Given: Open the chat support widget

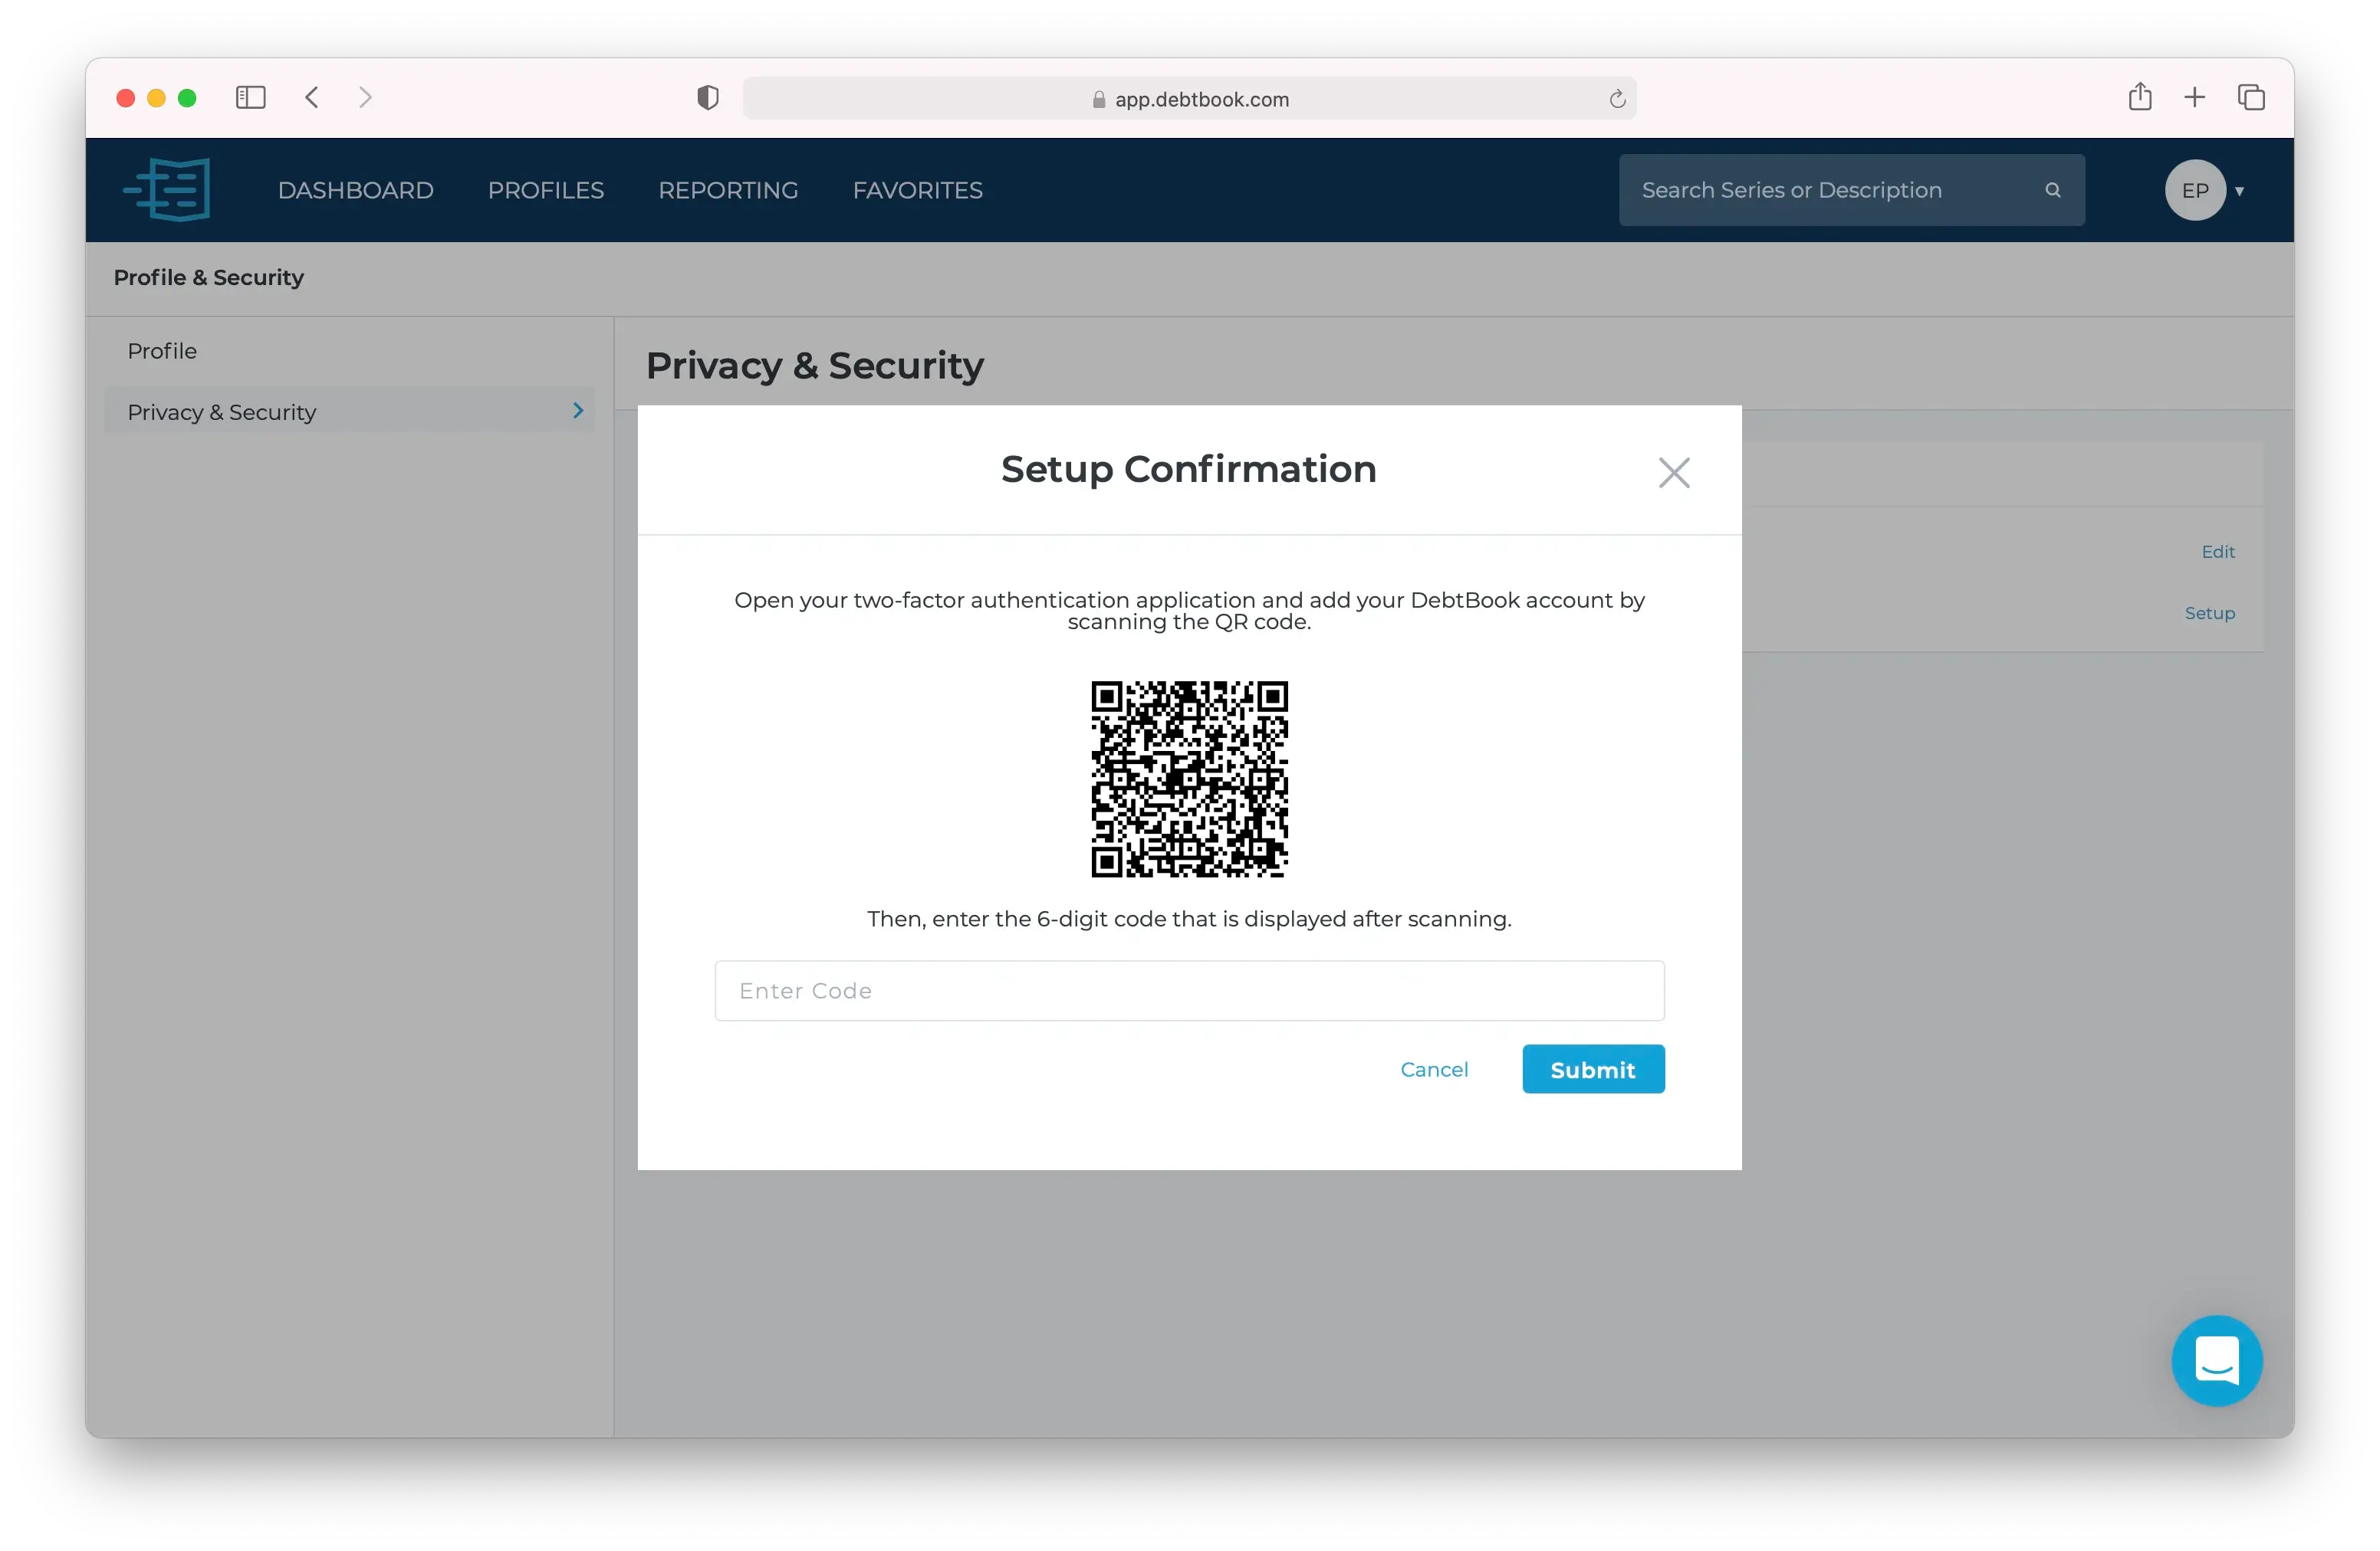Looking at the screenshot, I should point(2217,1360).
